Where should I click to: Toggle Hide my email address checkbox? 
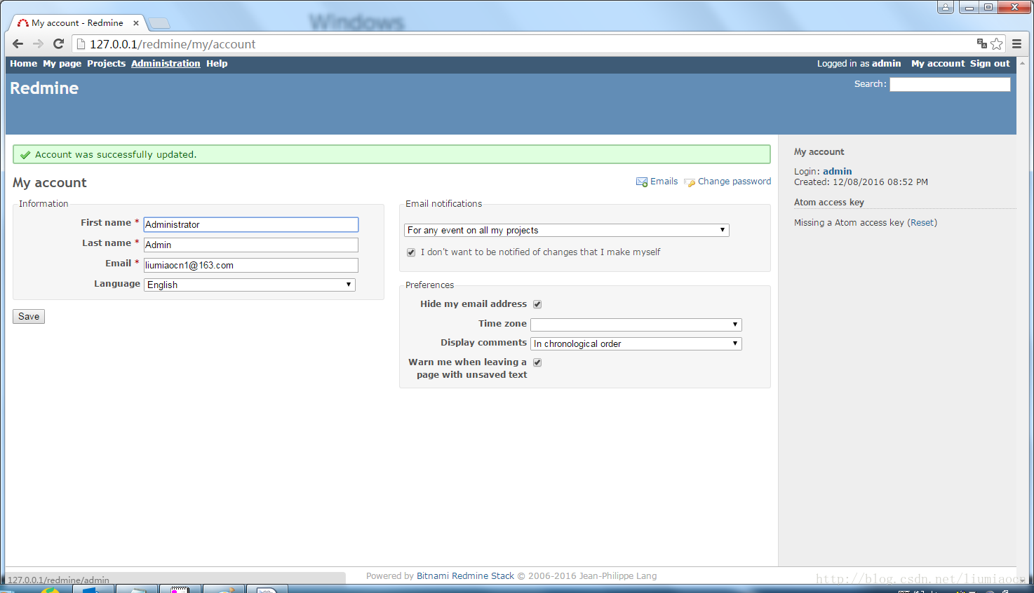[537, 304]
